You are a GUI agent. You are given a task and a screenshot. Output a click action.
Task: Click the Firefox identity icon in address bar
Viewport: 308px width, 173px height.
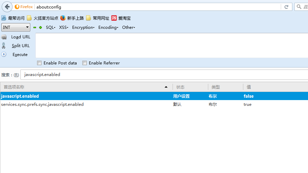point(17,7)
